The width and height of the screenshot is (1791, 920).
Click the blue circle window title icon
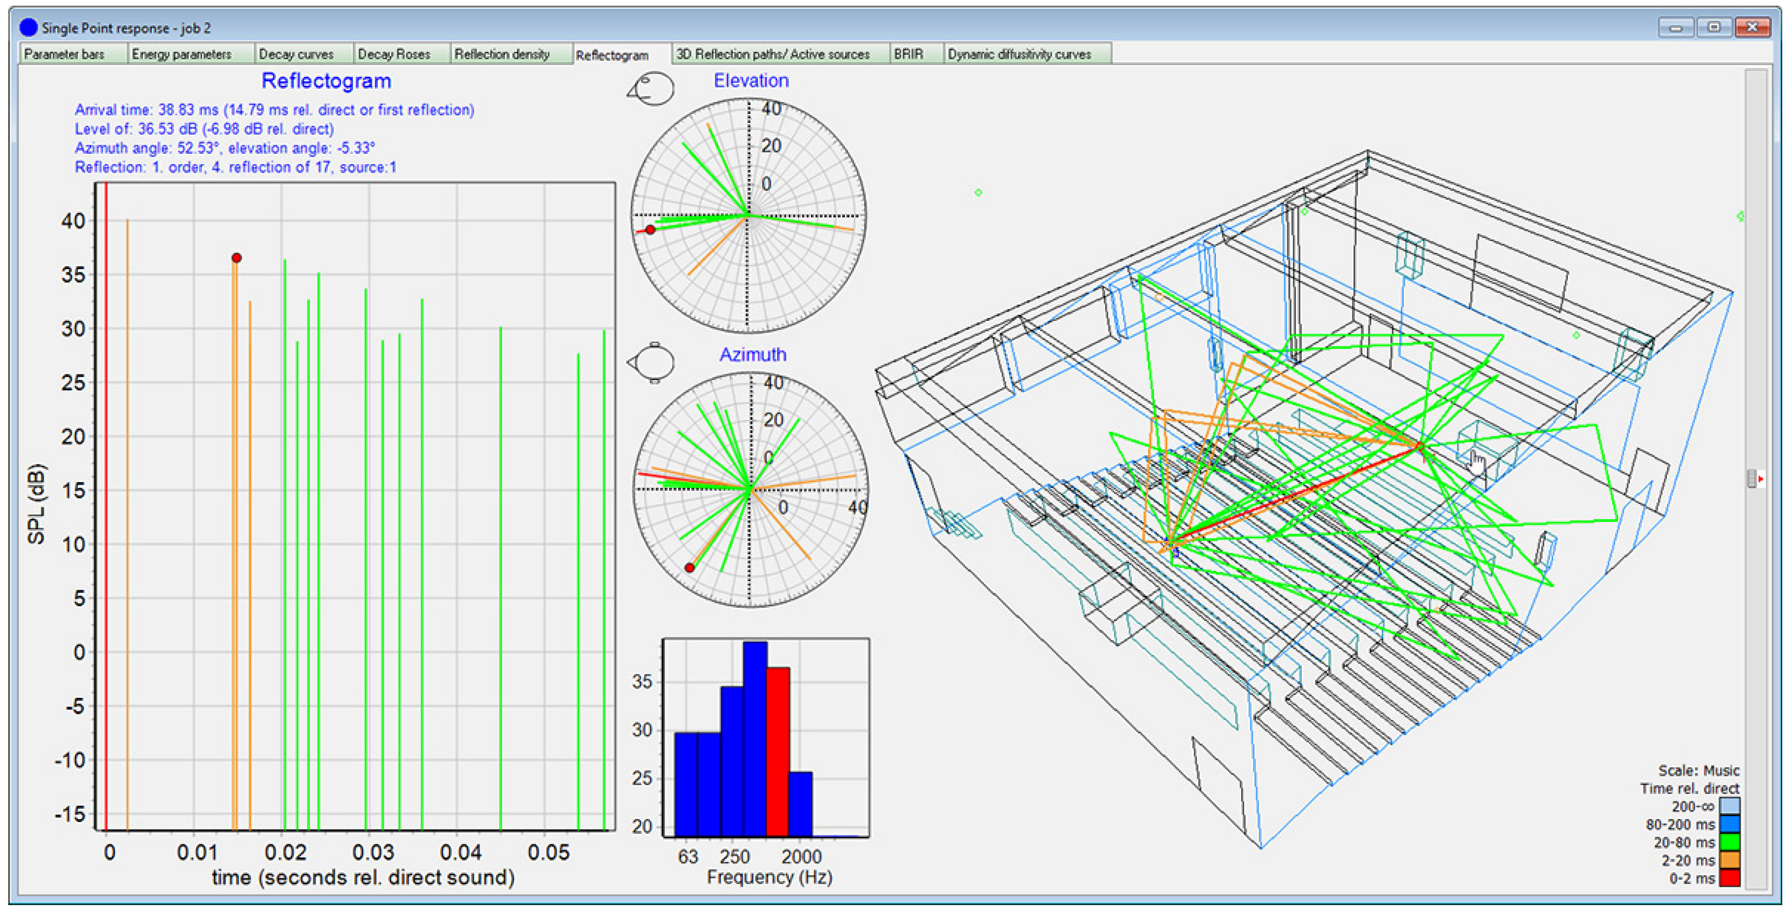click(29, 28)
